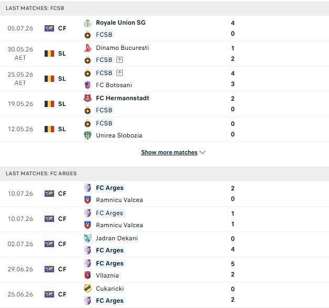Click the Romanian flag on the 19.05.26 match
This screenshot has width=329, height=308.
[x=49, y=104]
